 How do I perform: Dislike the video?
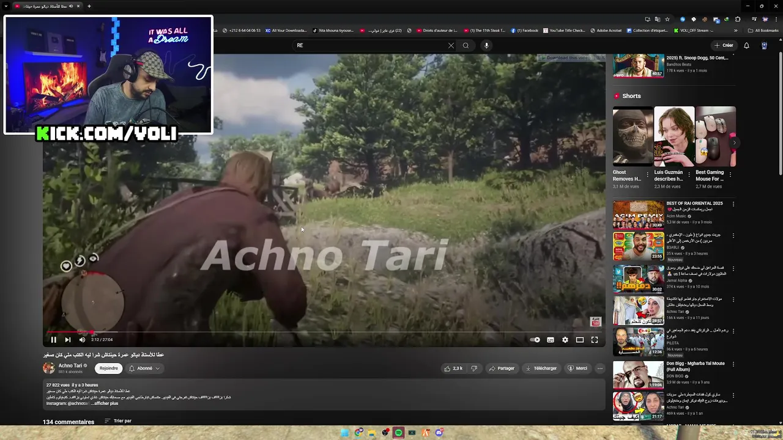(x=474, y=369)
